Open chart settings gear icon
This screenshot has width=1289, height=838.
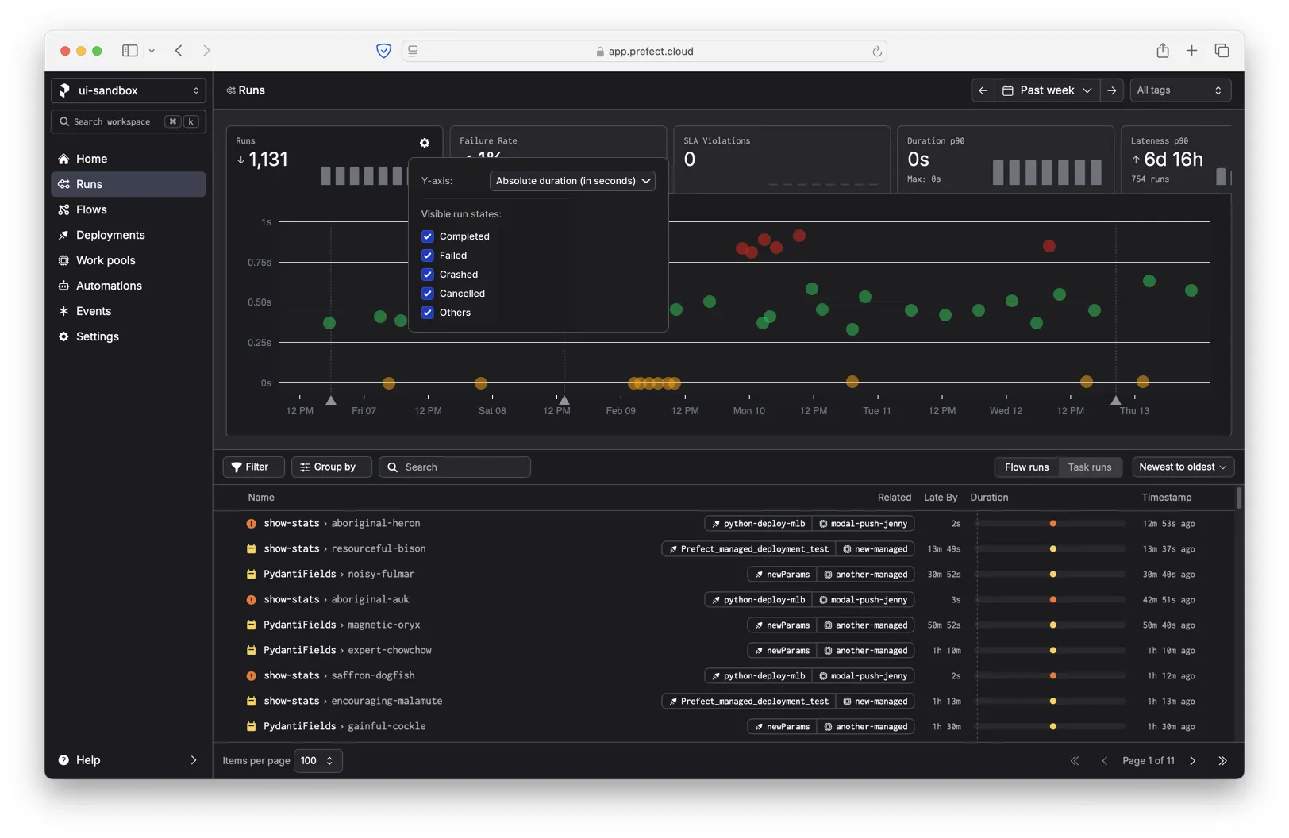425,143
